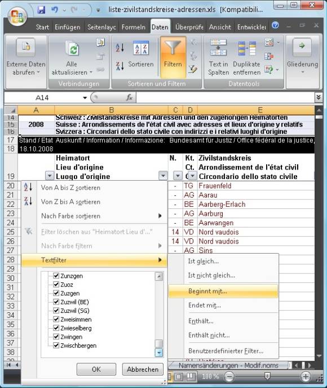Click the Filtern funnel icon
Viewport: 327px width, 388px height.
click(173, 48)
